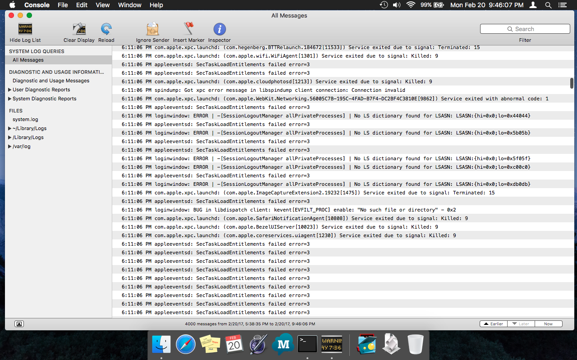Open the Edit menu
The image size is (577, 360).
(x=82, y=5)
